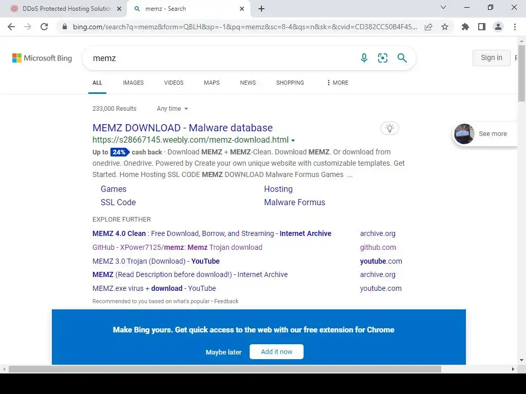The width and height of the screenshot is (526, 394).
Task: Switch to IMAGES results
Action: [x=133, y=83]
